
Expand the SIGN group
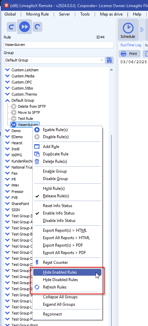(7, 210)
